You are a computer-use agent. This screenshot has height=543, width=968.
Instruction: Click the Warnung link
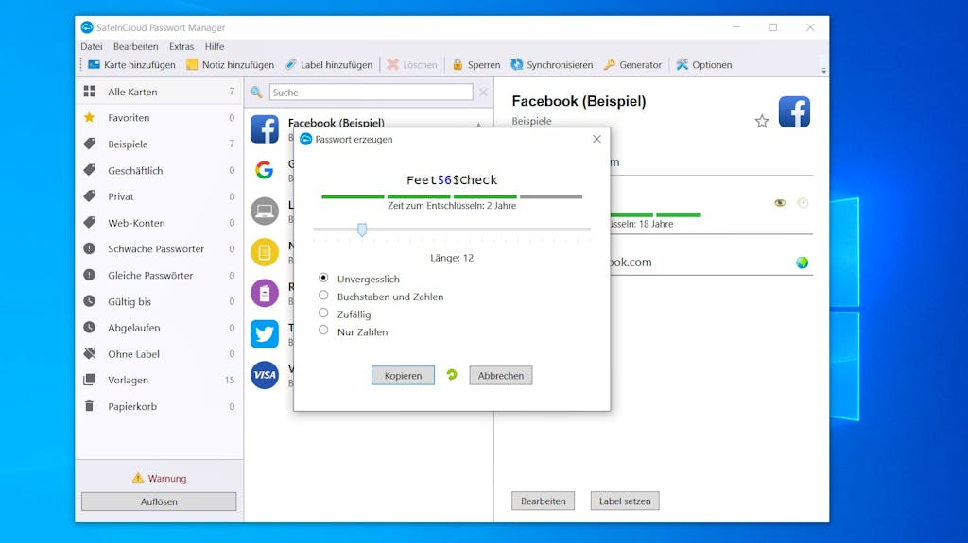[159, 478]
